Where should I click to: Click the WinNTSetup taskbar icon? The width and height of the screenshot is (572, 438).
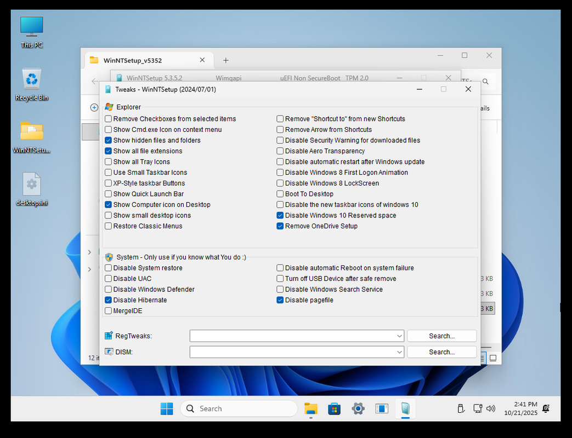click(x=405, y=408)
